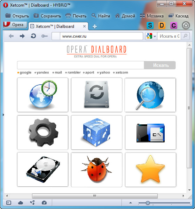Click the address bar with www.cwer.ru

tap(97, 36)
